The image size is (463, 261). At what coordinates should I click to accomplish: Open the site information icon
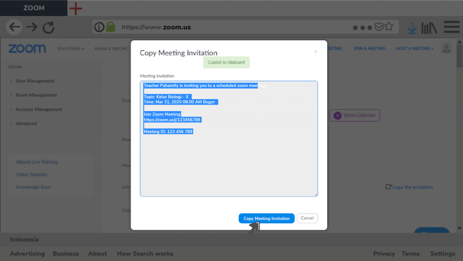(99, 27)
